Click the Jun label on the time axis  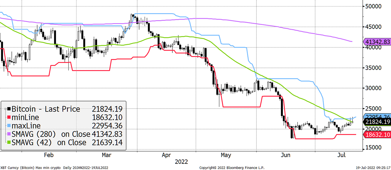point(286,155)
